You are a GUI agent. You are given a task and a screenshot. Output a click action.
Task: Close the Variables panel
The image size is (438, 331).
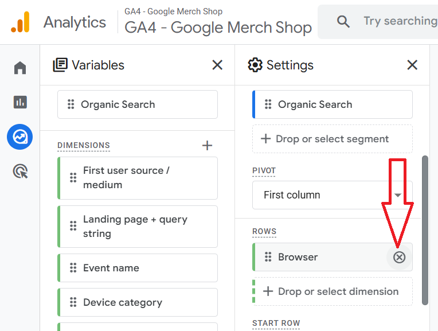(217, 65)
